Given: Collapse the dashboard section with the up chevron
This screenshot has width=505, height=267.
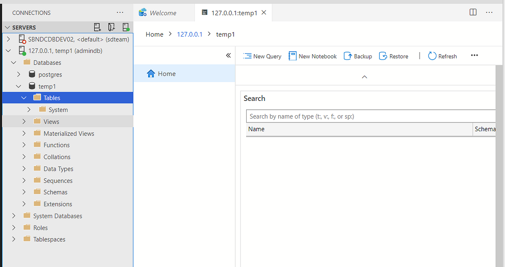Looking at the screenshot, I should click(364, 77).
